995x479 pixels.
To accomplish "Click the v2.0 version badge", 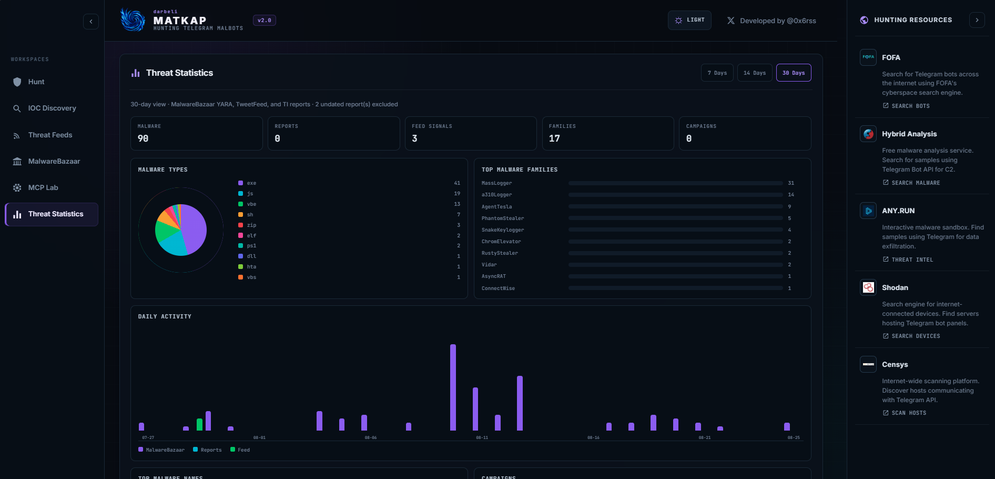I will 265,21.
